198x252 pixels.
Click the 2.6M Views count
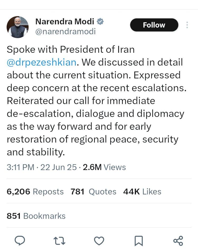pyautogui.click(x=104, y=167)
